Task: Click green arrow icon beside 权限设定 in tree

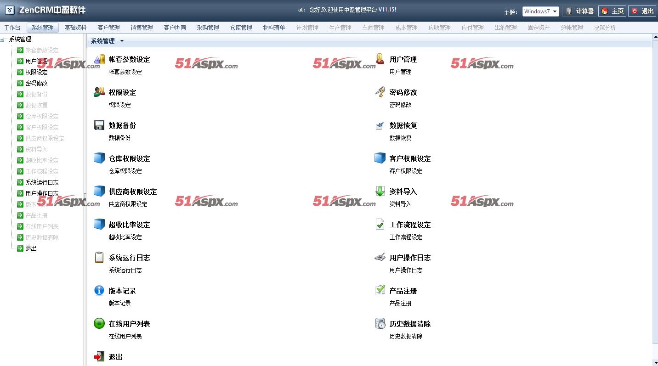Action: tap(20, 72)
